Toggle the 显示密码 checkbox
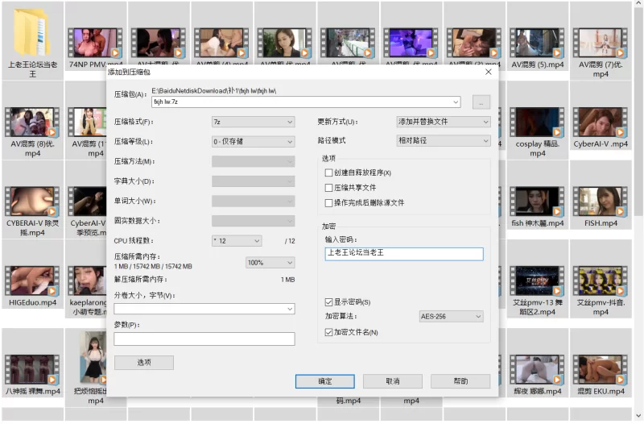Screen dimensions: 644x424 coord(328,301)
